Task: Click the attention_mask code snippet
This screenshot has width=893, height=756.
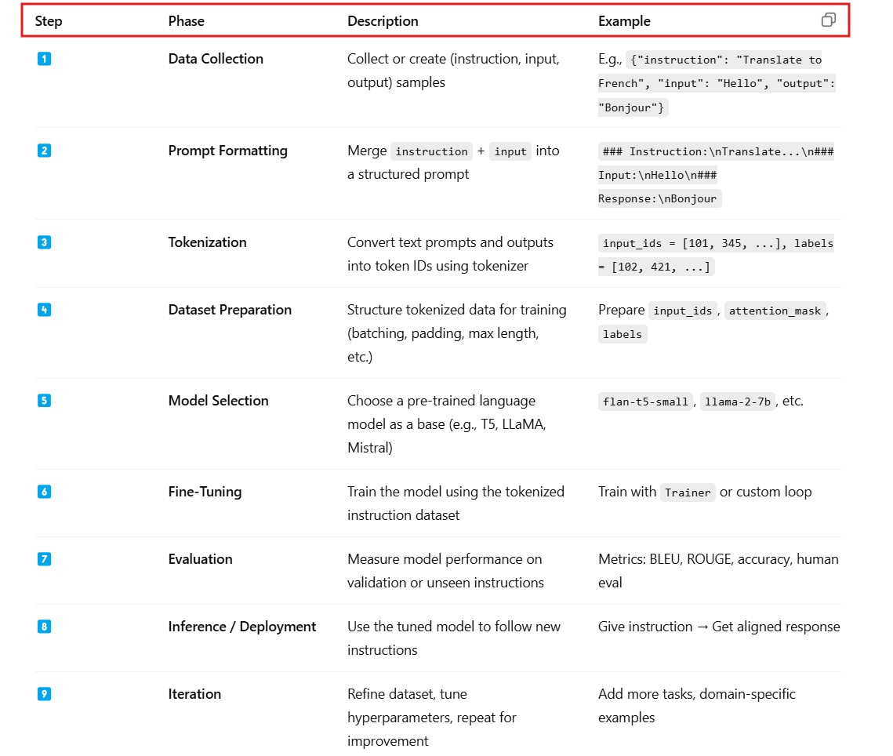Action: pyautogui.click(x=775, y=311)
